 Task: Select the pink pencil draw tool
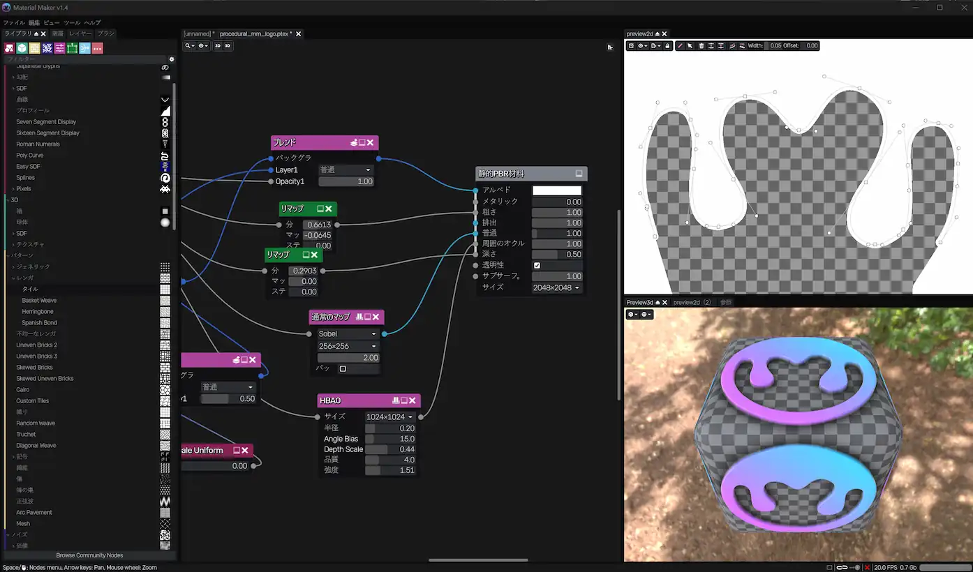681,46
